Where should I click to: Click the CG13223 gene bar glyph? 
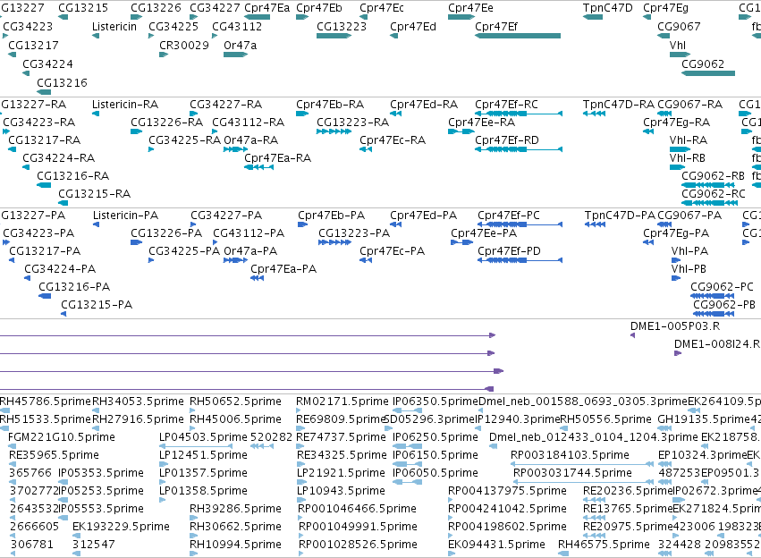click(x=334, y=36)
